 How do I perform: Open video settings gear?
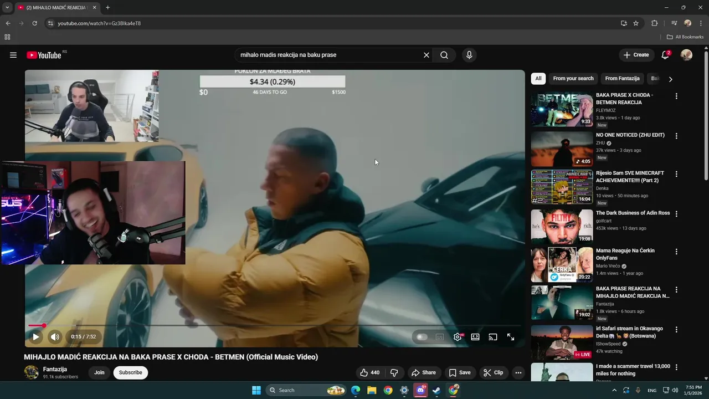tap(458, 337)
